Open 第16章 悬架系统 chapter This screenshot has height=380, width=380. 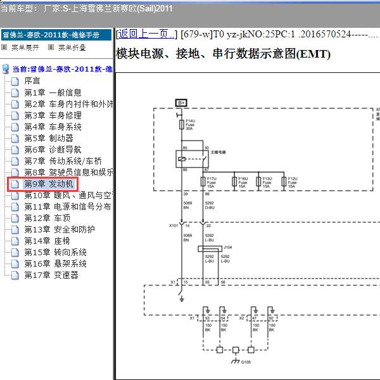pos(55,263)
